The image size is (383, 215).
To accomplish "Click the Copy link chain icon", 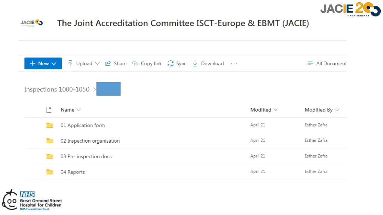I will (135, 63).
